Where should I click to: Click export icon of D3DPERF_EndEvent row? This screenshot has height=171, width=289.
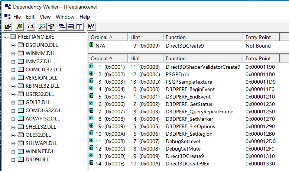tap(91, 96)
